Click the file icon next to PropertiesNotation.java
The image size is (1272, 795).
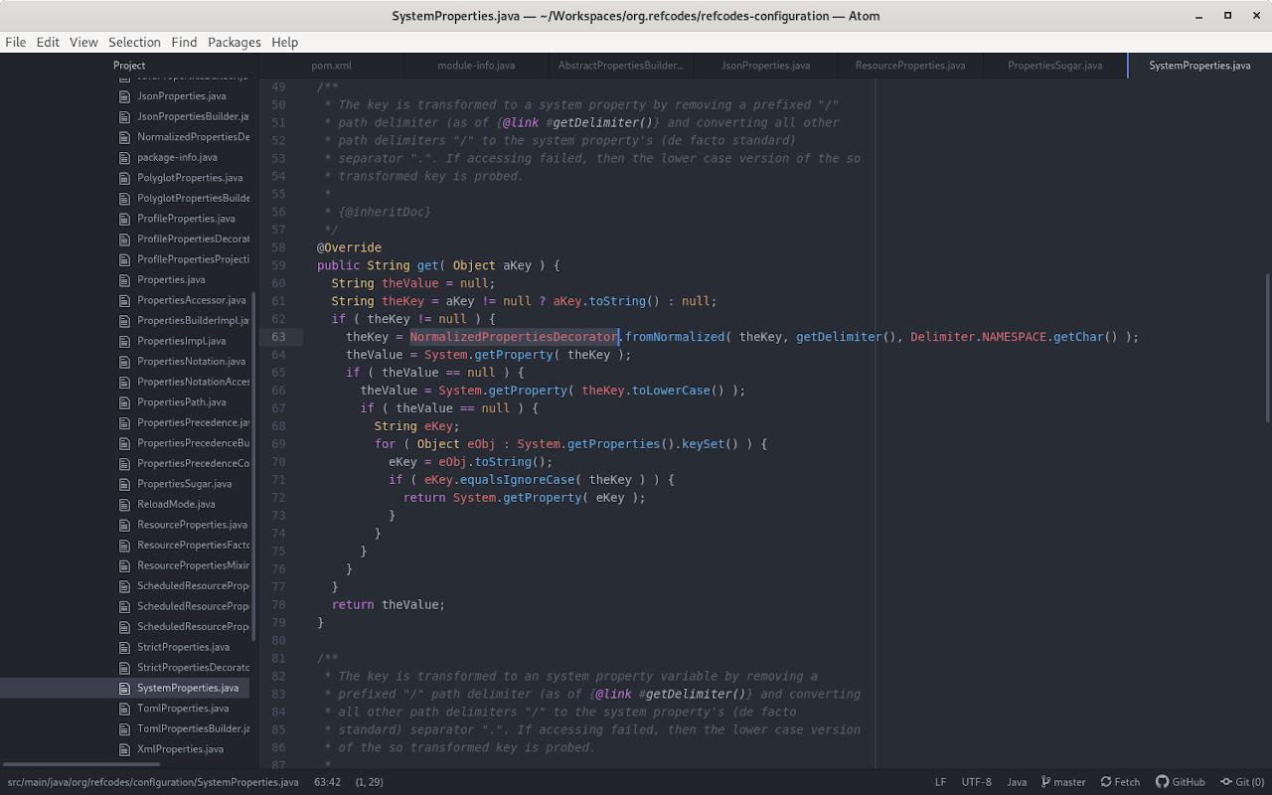coord(124,362)
